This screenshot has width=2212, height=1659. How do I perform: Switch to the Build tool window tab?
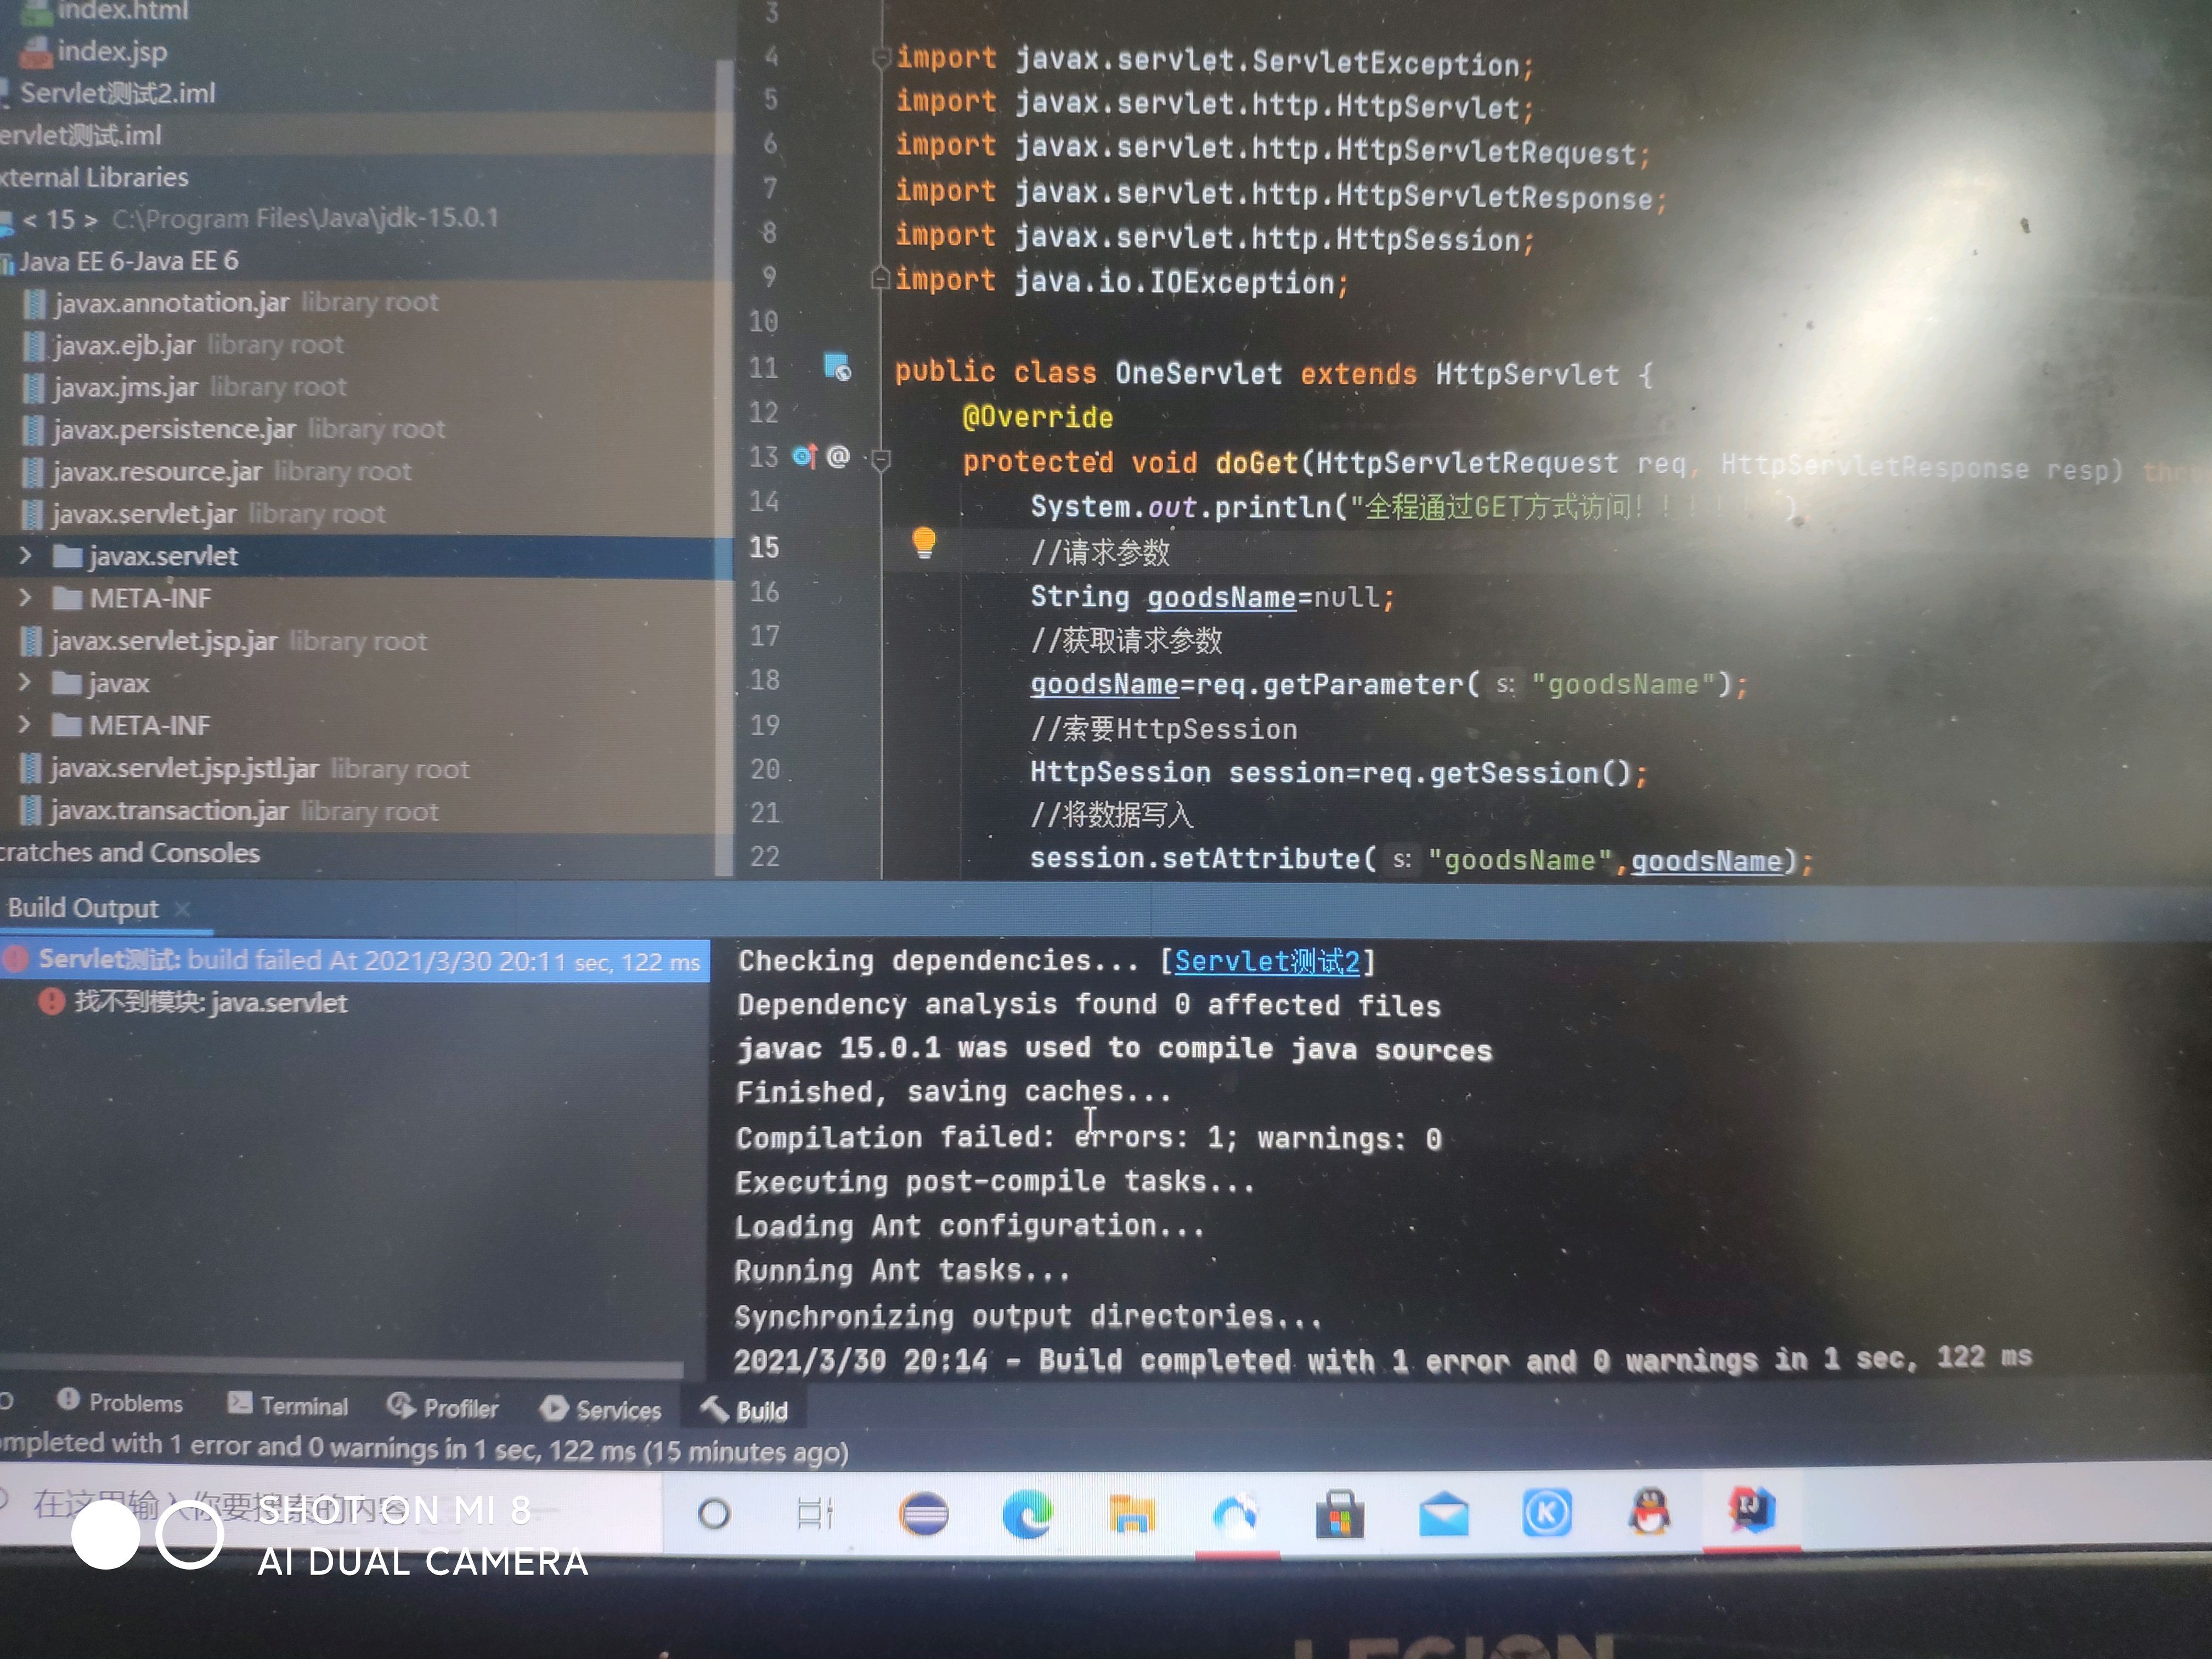tap(744, 1410)
